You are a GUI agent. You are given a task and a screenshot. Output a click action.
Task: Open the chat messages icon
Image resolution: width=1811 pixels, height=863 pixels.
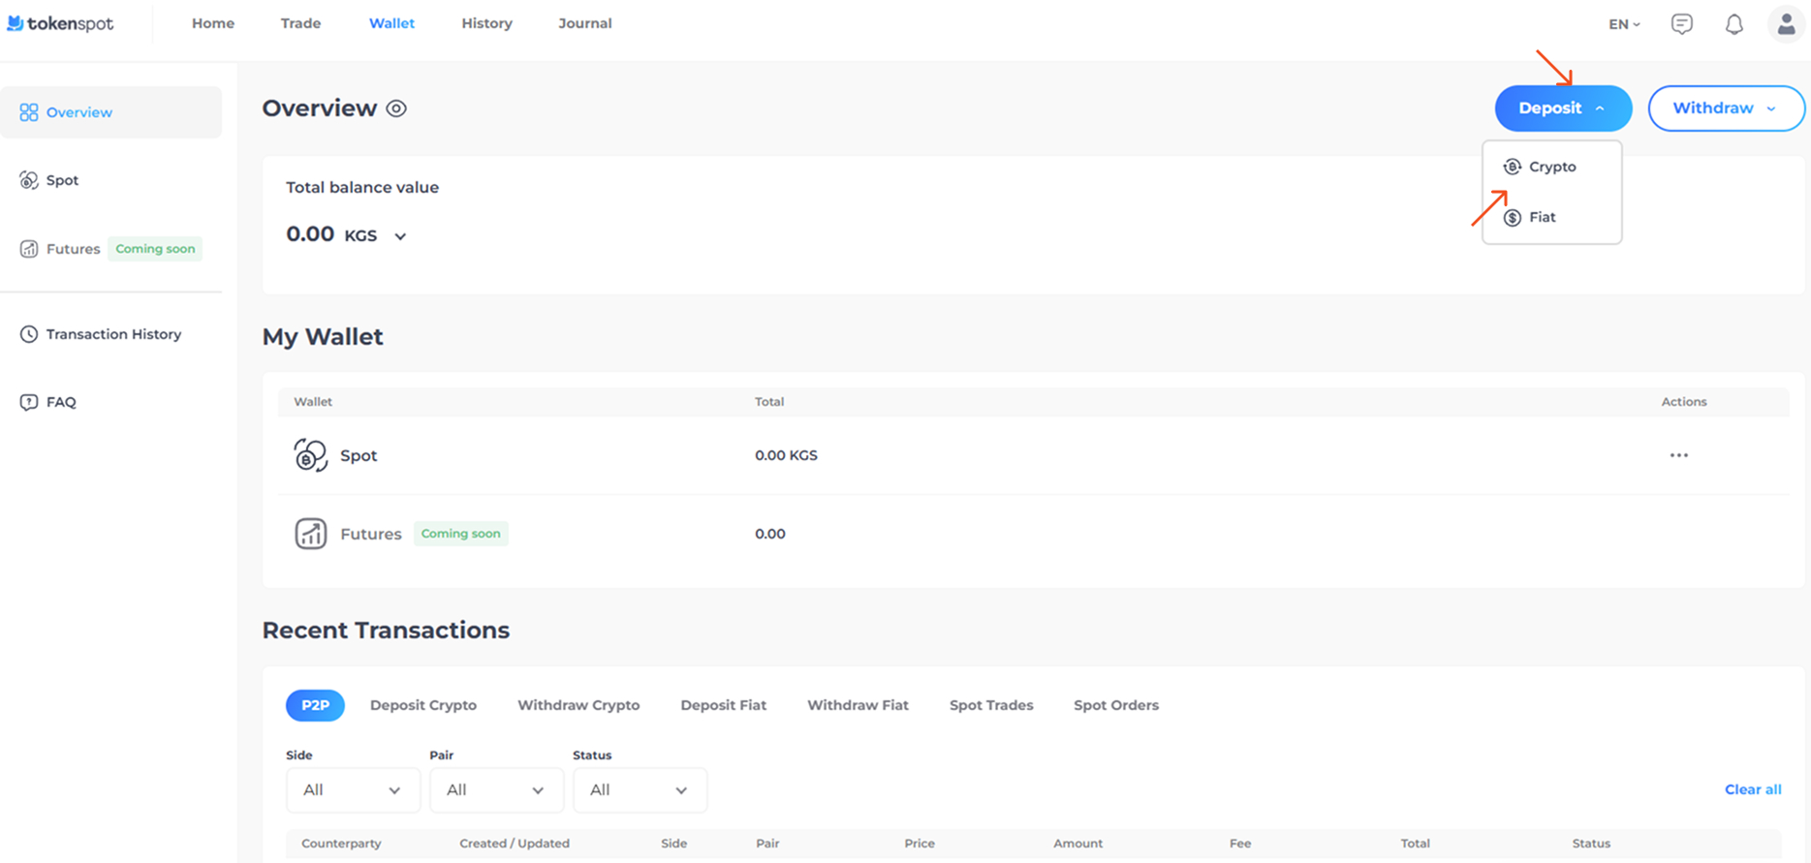pyautogui.click(x=1681, y=24)
